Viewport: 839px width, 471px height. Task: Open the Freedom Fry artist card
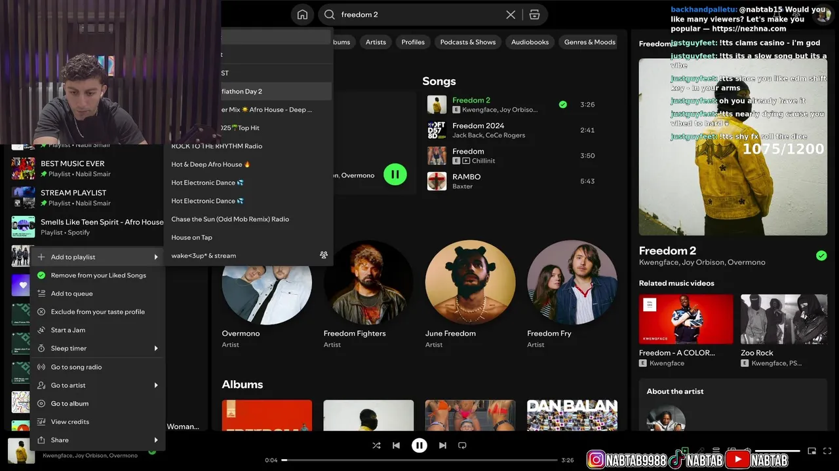tap(572, 294)
